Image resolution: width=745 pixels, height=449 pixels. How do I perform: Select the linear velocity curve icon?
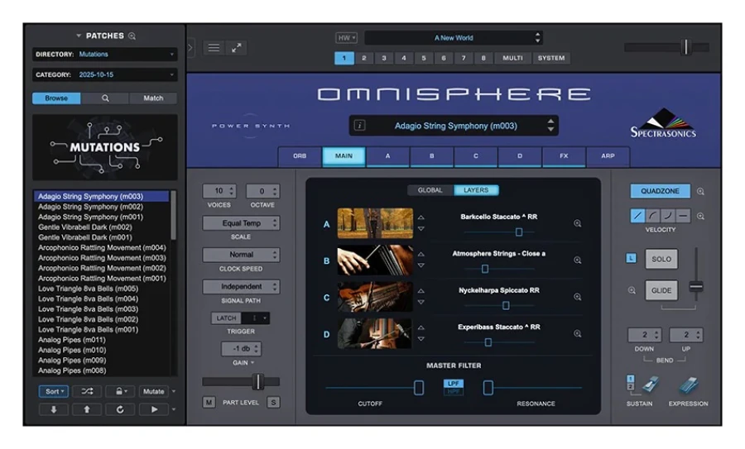coord(637,216)
